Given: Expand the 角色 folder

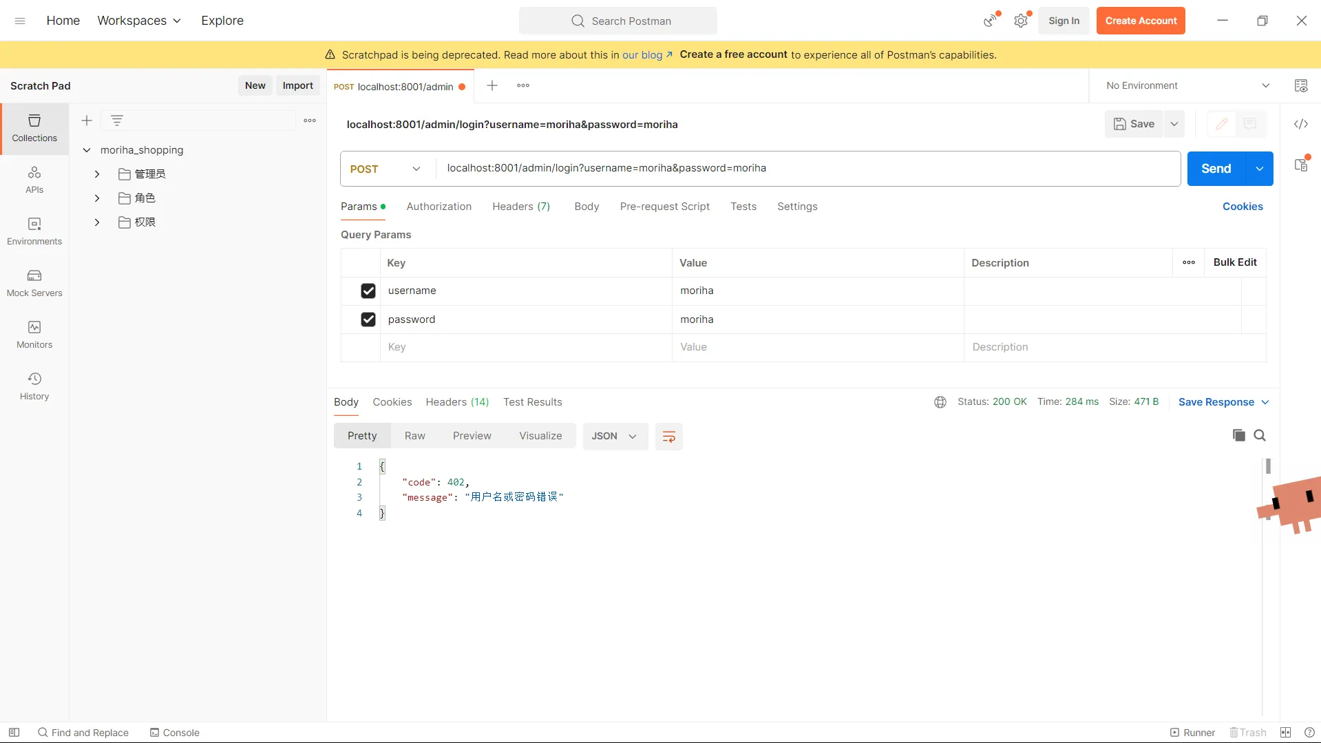Looking at the screenshot, I should pyautogui.click(x=97, y=198).
